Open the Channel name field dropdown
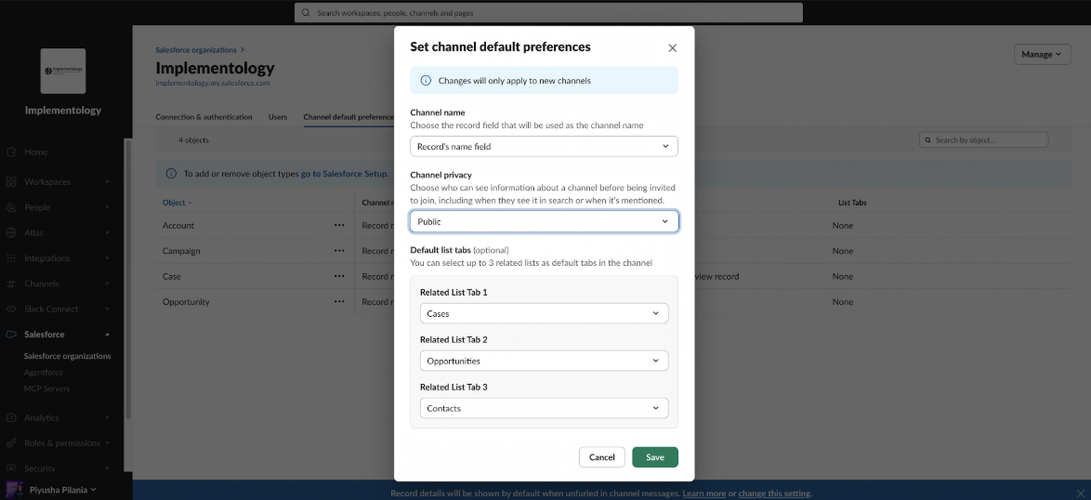 [x=545, y=146]
